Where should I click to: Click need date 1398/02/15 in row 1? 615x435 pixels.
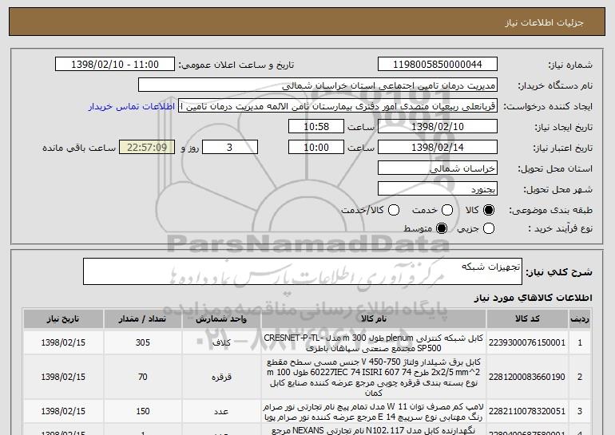[63, 343]
